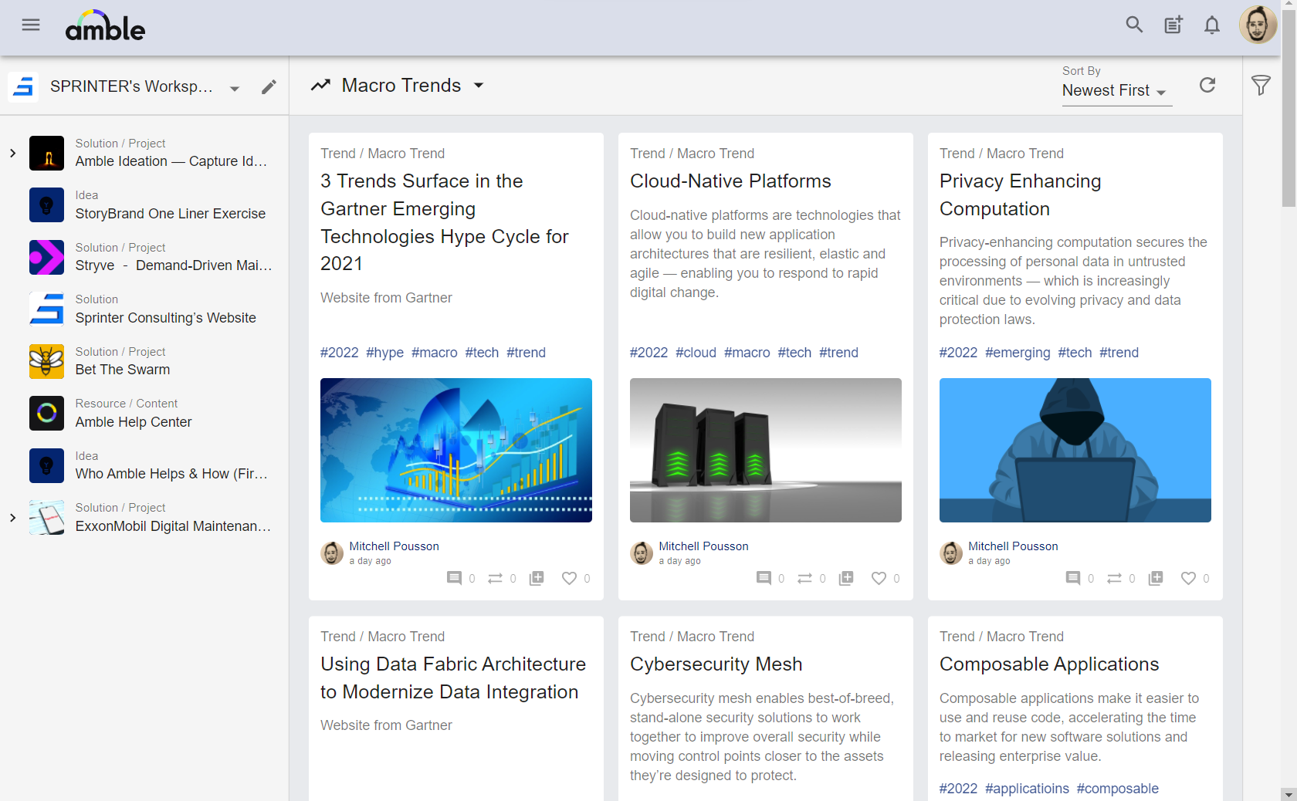Expand the ExxonMobil Digital Maintenance project
This screenshot has height=801, width=1297.
(12, 518)
